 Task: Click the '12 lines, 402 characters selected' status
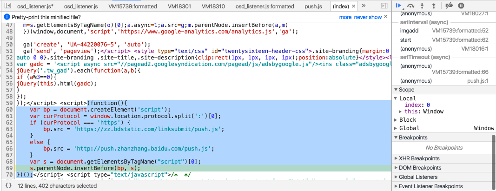[57, 186]
